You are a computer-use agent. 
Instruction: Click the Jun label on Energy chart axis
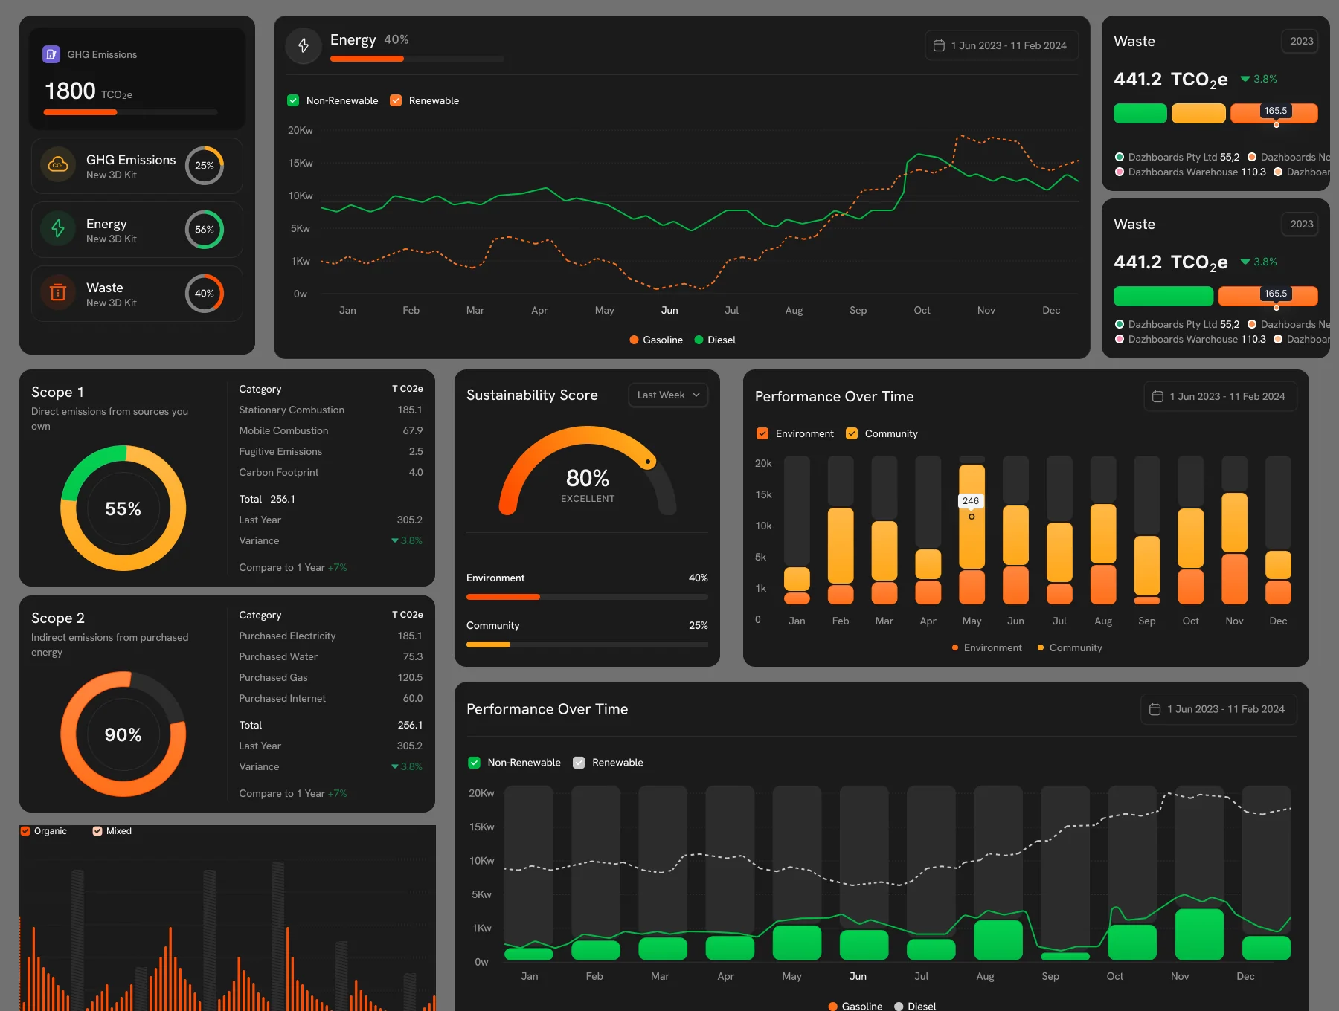point(669,310)
